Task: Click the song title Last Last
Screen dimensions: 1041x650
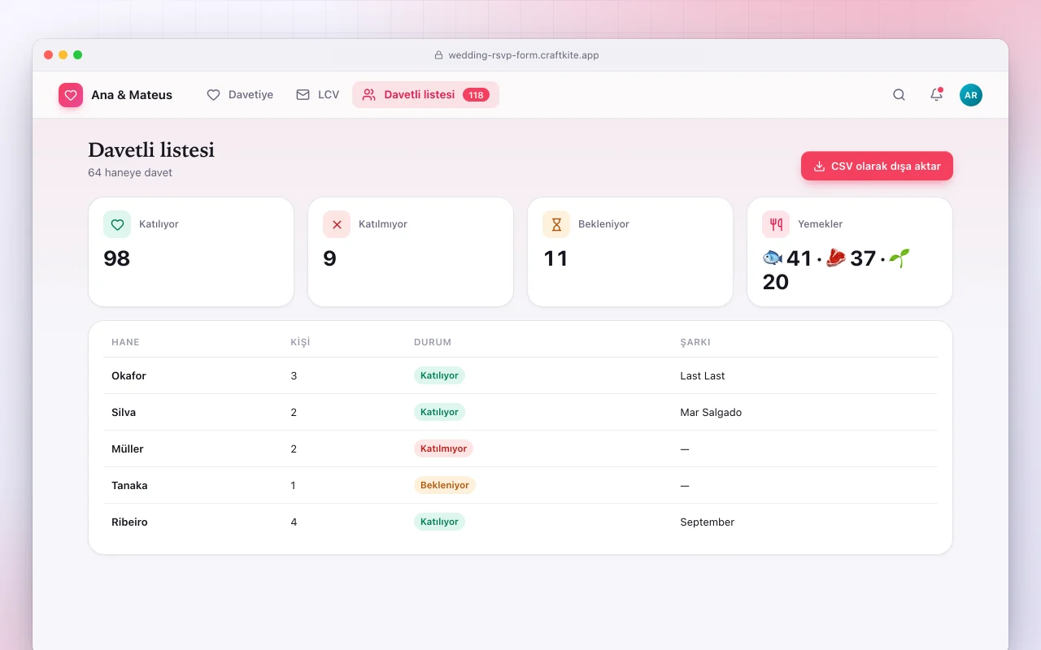Action: [x=703, y=376]
